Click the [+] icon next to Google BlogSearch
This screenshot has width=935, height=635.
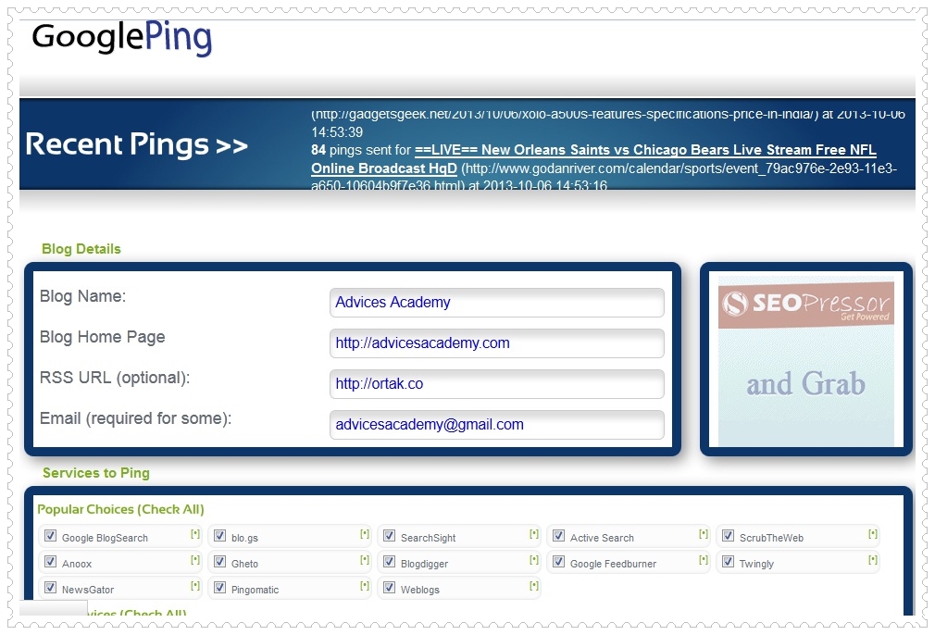195,534
